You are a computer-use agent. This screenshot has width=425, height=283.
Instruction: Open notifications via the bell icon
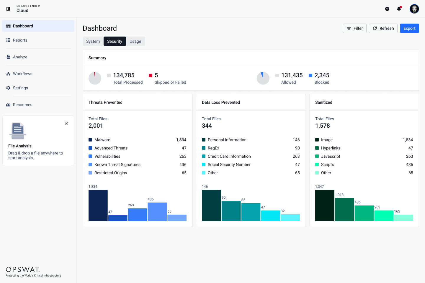[399, 9]
